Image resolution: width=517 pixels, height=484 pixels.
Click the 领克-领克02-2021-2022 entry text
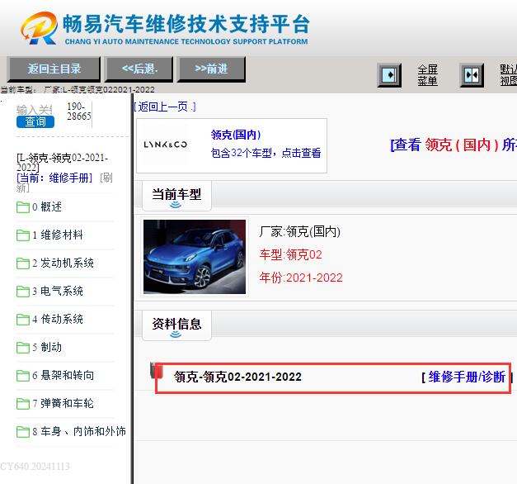click(237, 377)
